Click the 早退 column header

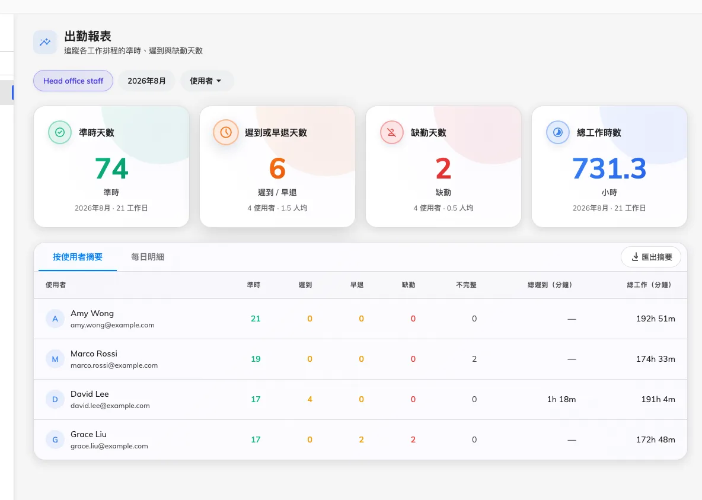[357, 285]
